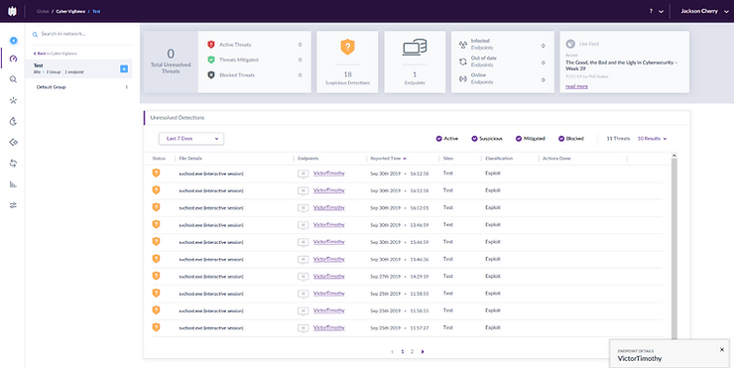Click the orange question-mark Suspicious Detections shield
Viewport: 734px width, 368px height.
point(347,47)
